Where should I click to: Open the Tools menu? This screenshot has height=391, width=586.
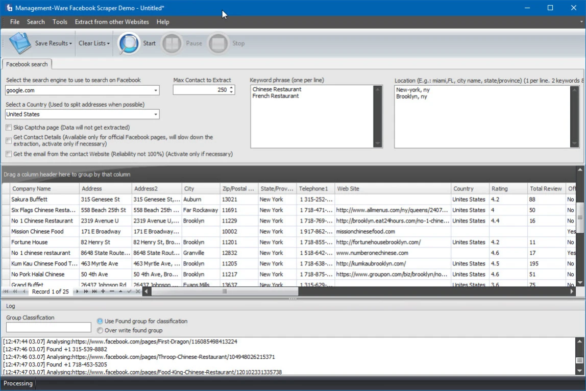(60, 22)
